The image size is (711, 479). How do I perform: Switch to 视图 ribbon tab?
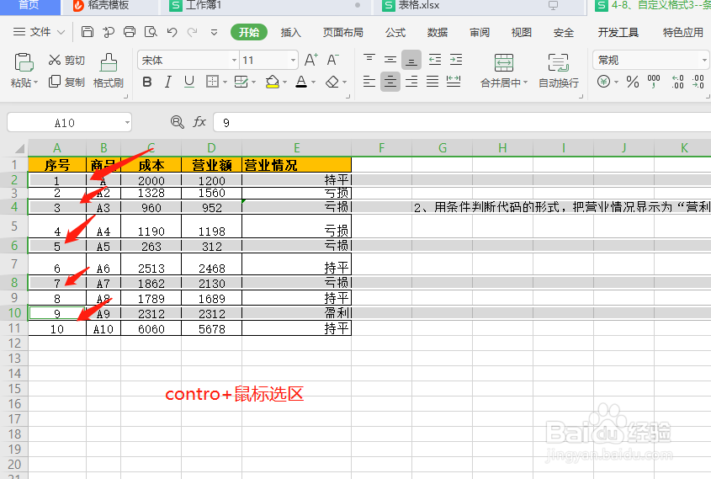click(x=521, y=32)
